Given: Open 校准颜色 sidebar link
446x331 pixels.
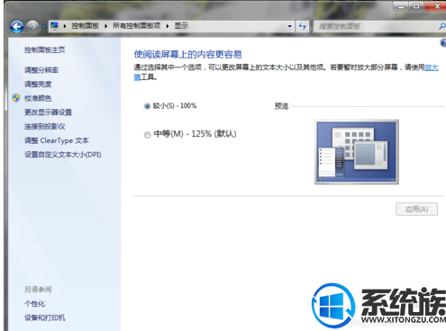Looking at the screenshot, I should pyautogui.click(x=38, y=98).
